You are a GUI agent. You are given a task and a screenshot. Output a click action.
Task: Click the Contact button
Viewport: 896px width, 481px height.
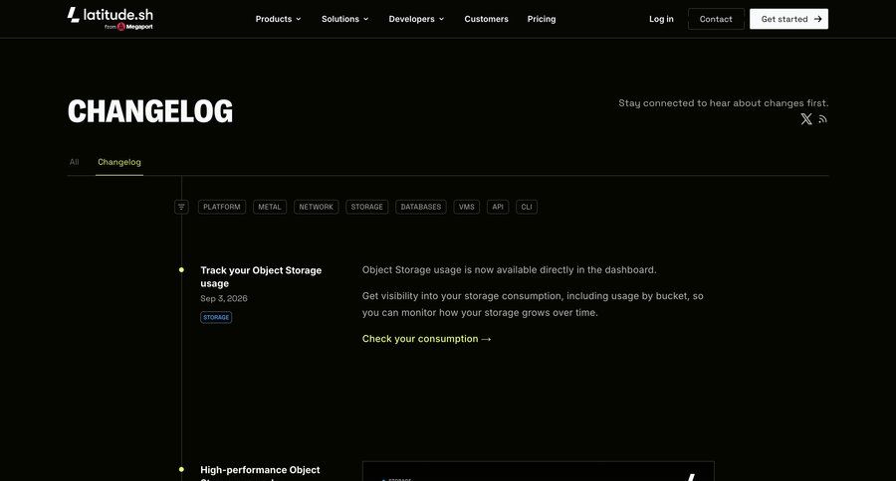pos(716,19)
